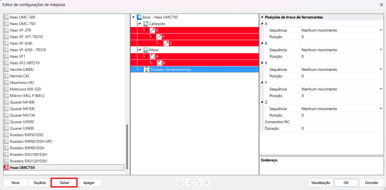Click the Trocador de ferramentas tool changer icon
386x190 pixels.
(147, 69)
